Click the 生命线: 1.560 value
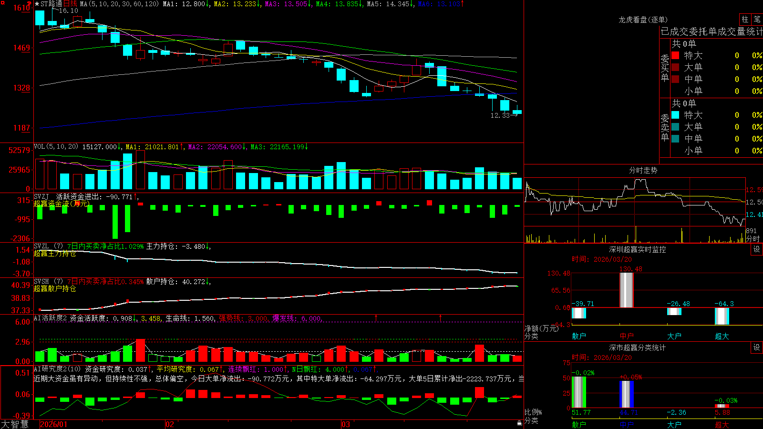The width and height of the screenshot is (763, 429). click(190, 318)
